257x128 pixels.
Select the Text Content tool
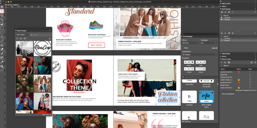(2, 11)
